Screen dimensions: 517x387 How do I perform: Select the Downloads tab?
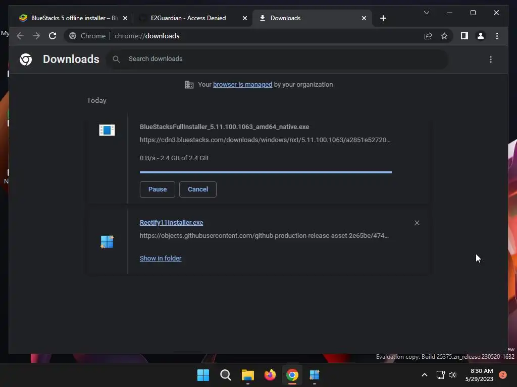[x=312, y=18]
